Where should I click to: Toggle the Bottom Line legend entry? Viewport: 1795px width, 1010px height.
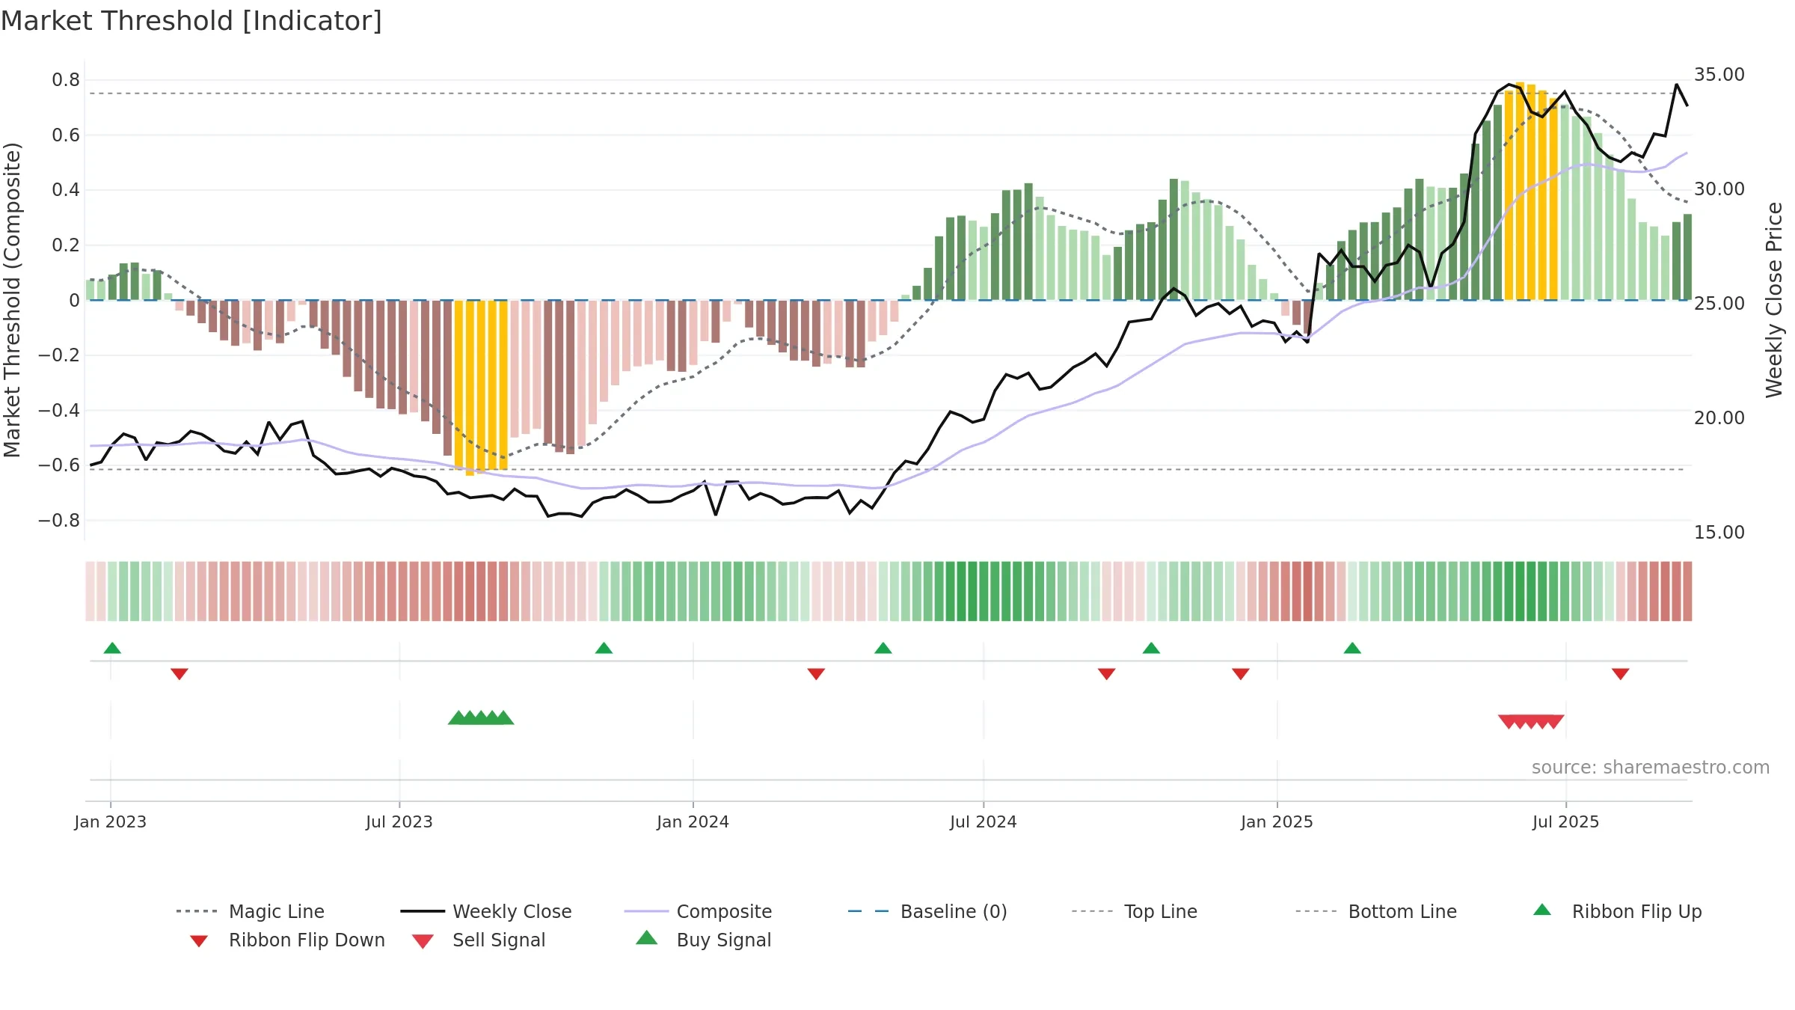[1376, 911]
